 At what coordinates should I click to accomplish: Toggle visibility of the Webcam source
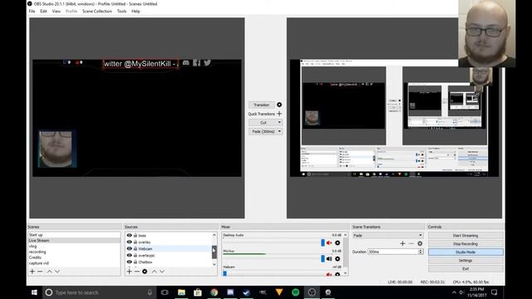pyautogui.click(x=130, y=248)
